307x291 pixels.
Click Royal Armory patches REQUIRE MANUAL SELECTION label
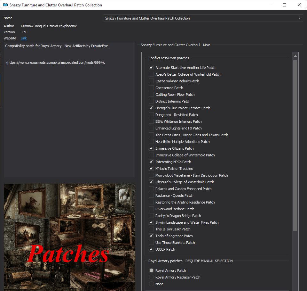click(x=191, y=261)
